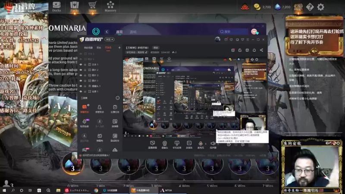Select the 全屏 1 source row

point(100,91)
